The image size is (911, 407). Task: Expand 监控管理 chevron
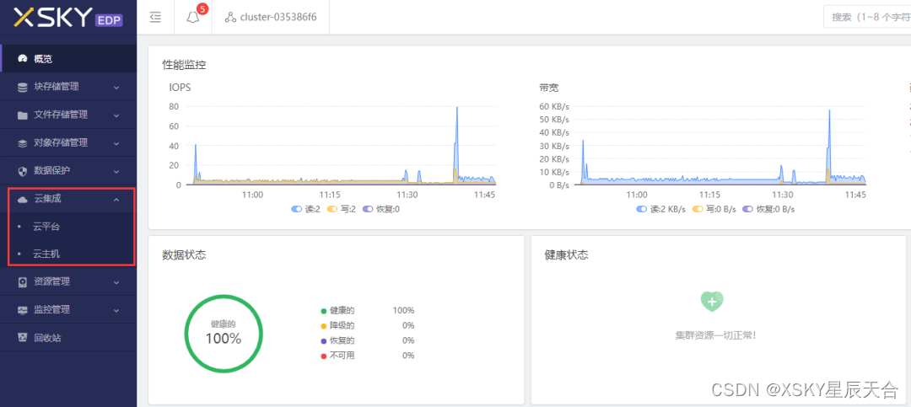pos(116,310)
